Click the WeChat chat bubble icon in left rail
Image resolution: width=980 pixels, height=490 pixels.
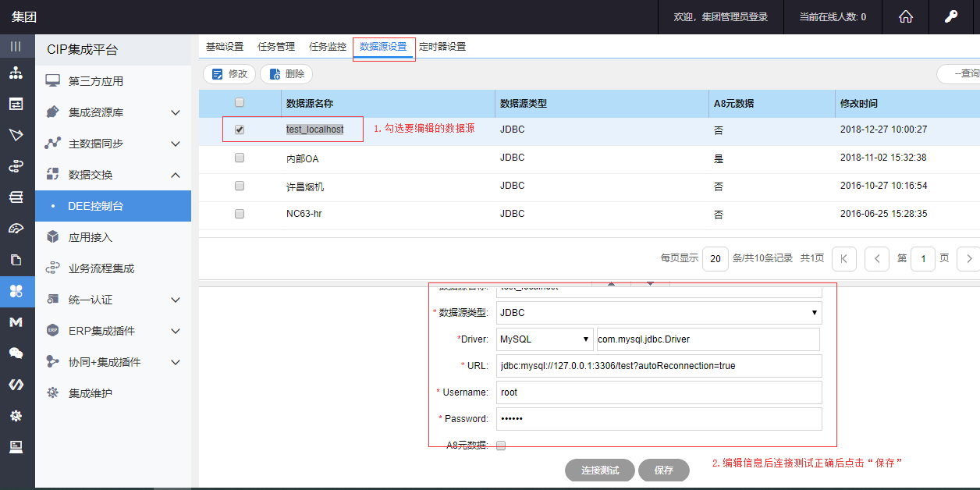[x=16, y=353]
